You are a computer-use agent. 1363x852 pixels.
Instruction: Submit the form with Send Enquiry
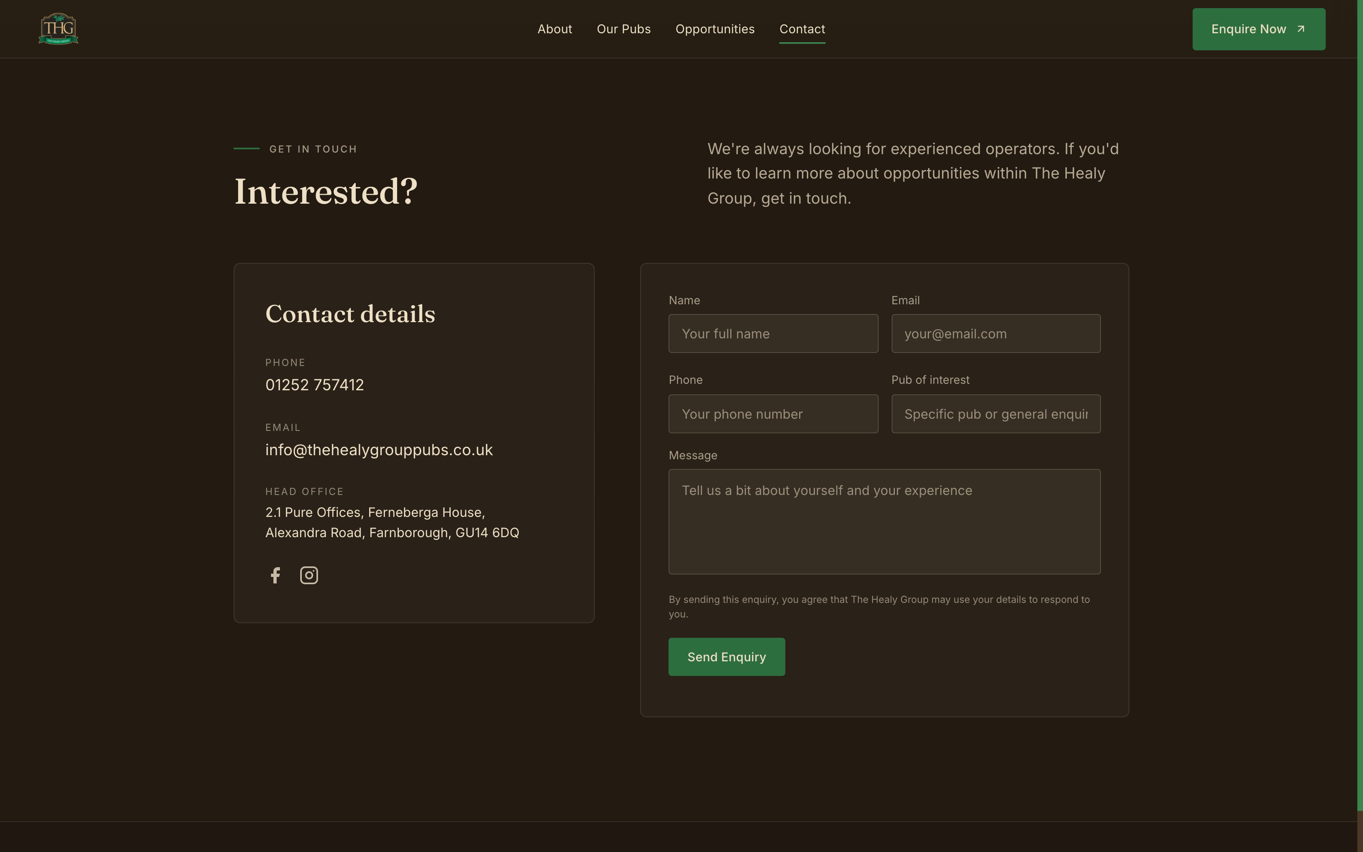point(727,657)
